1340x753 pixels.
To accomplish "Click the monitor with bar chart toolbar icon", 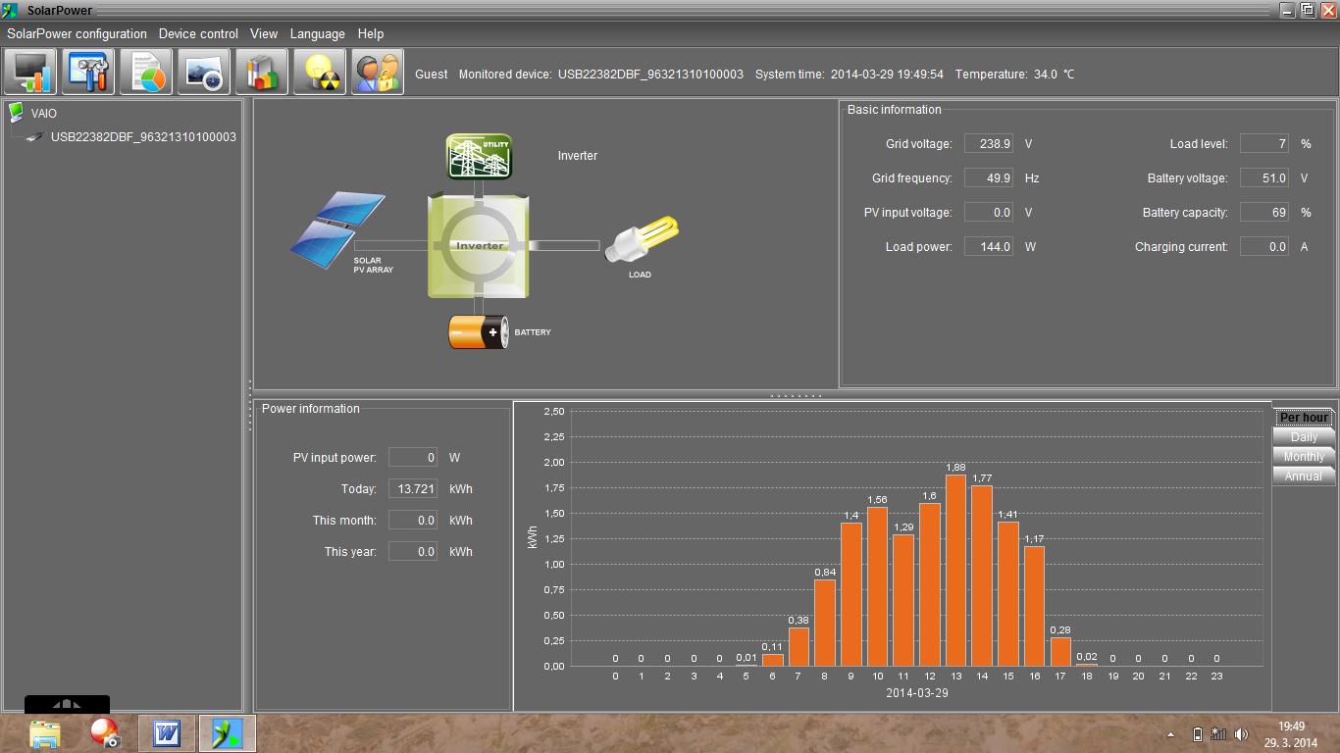I will point(30,73).
